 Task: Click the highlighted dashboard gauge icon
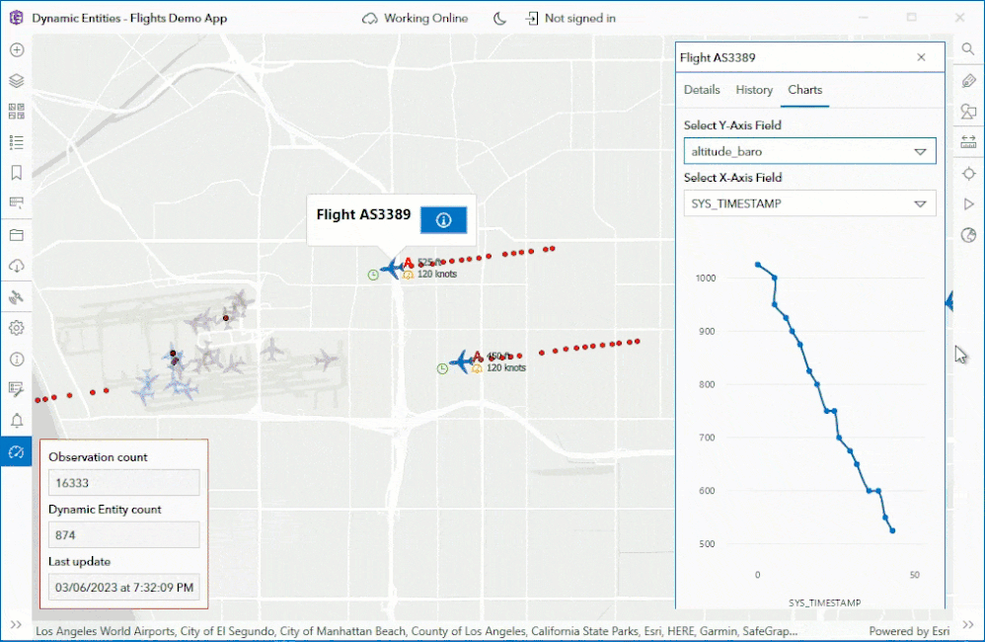coord(17,451)
